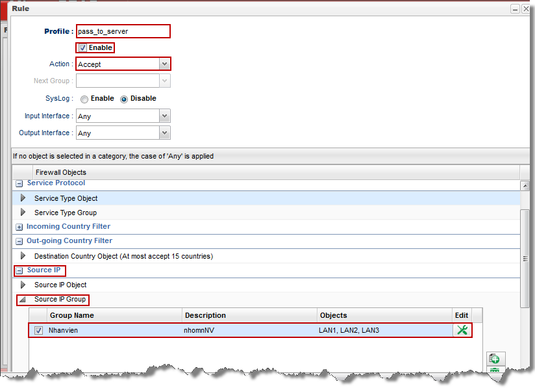Collapse the Source IP Group row
535x388 pixels.
[x=23, y=300]
